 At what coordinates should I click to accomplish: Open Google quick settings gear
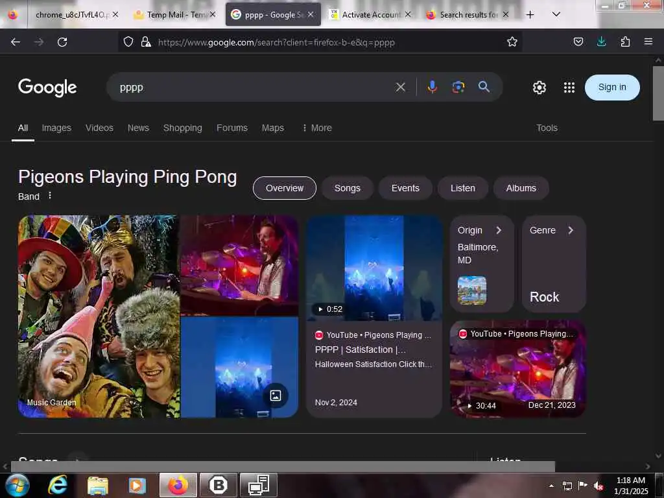(539, 88)
